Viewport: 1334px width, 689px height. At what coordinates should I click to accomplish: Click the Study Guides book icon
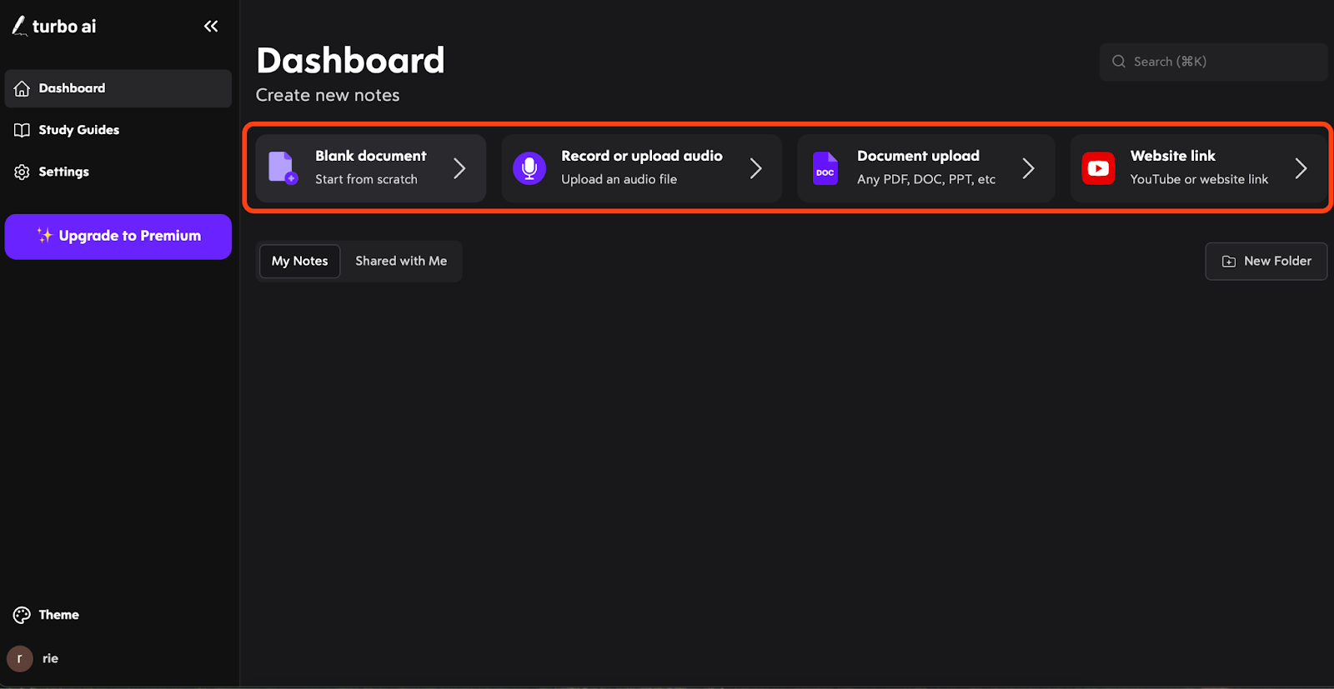pyautogui.click(x=22, y=130)
